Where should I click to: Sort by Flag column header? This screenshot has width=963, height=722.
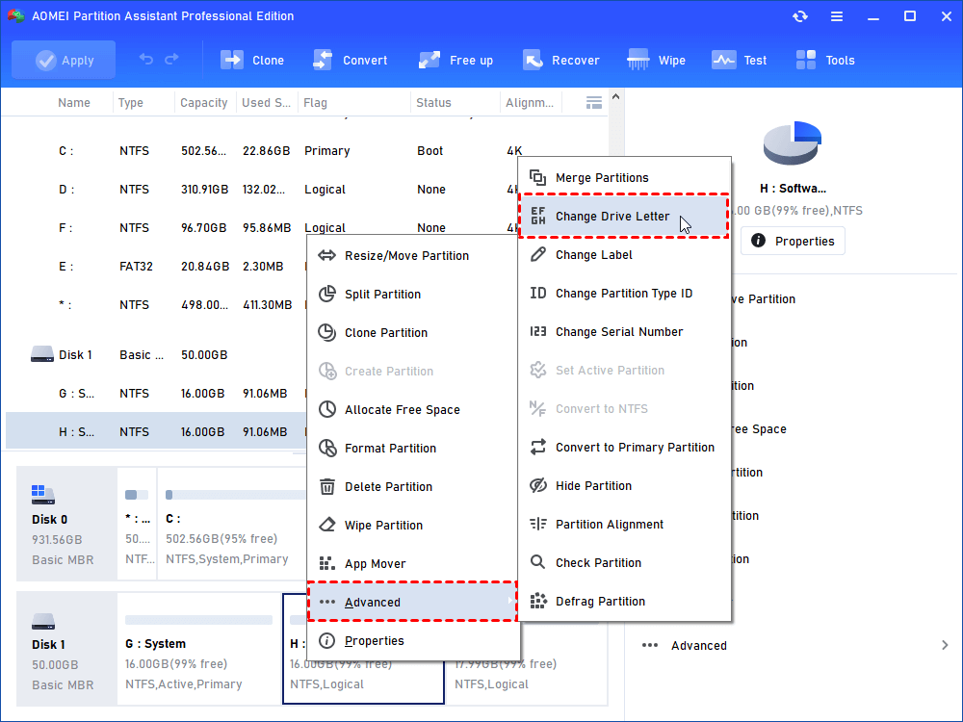pyautogui.click(x=315, y=103)
